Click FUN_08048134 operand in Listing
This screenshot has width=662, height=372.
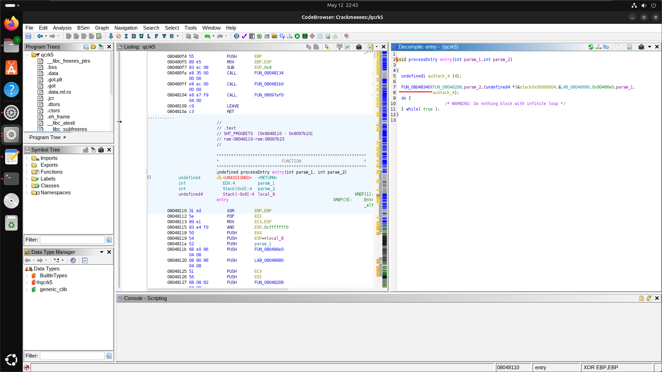[269, 73]
